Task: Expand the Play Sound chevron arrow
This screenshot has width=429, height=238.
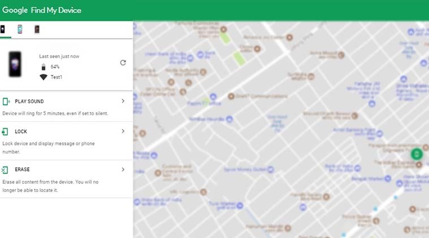Action: point(123,102)
